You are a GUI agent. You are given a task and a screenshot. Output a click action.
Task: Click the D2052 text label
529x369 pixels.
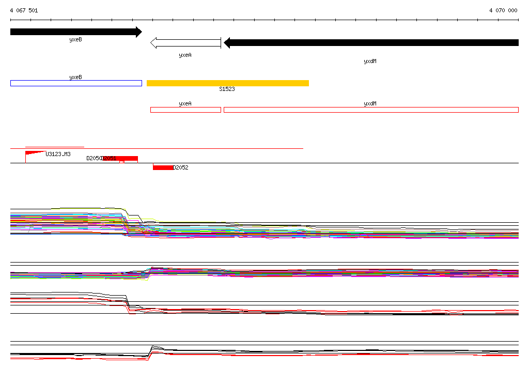180,167
